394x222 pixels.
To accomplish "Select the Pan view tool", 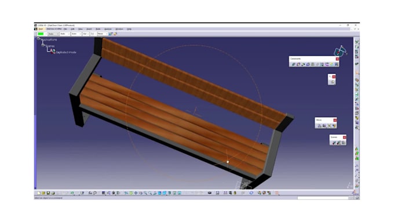I will coord(136,193).
